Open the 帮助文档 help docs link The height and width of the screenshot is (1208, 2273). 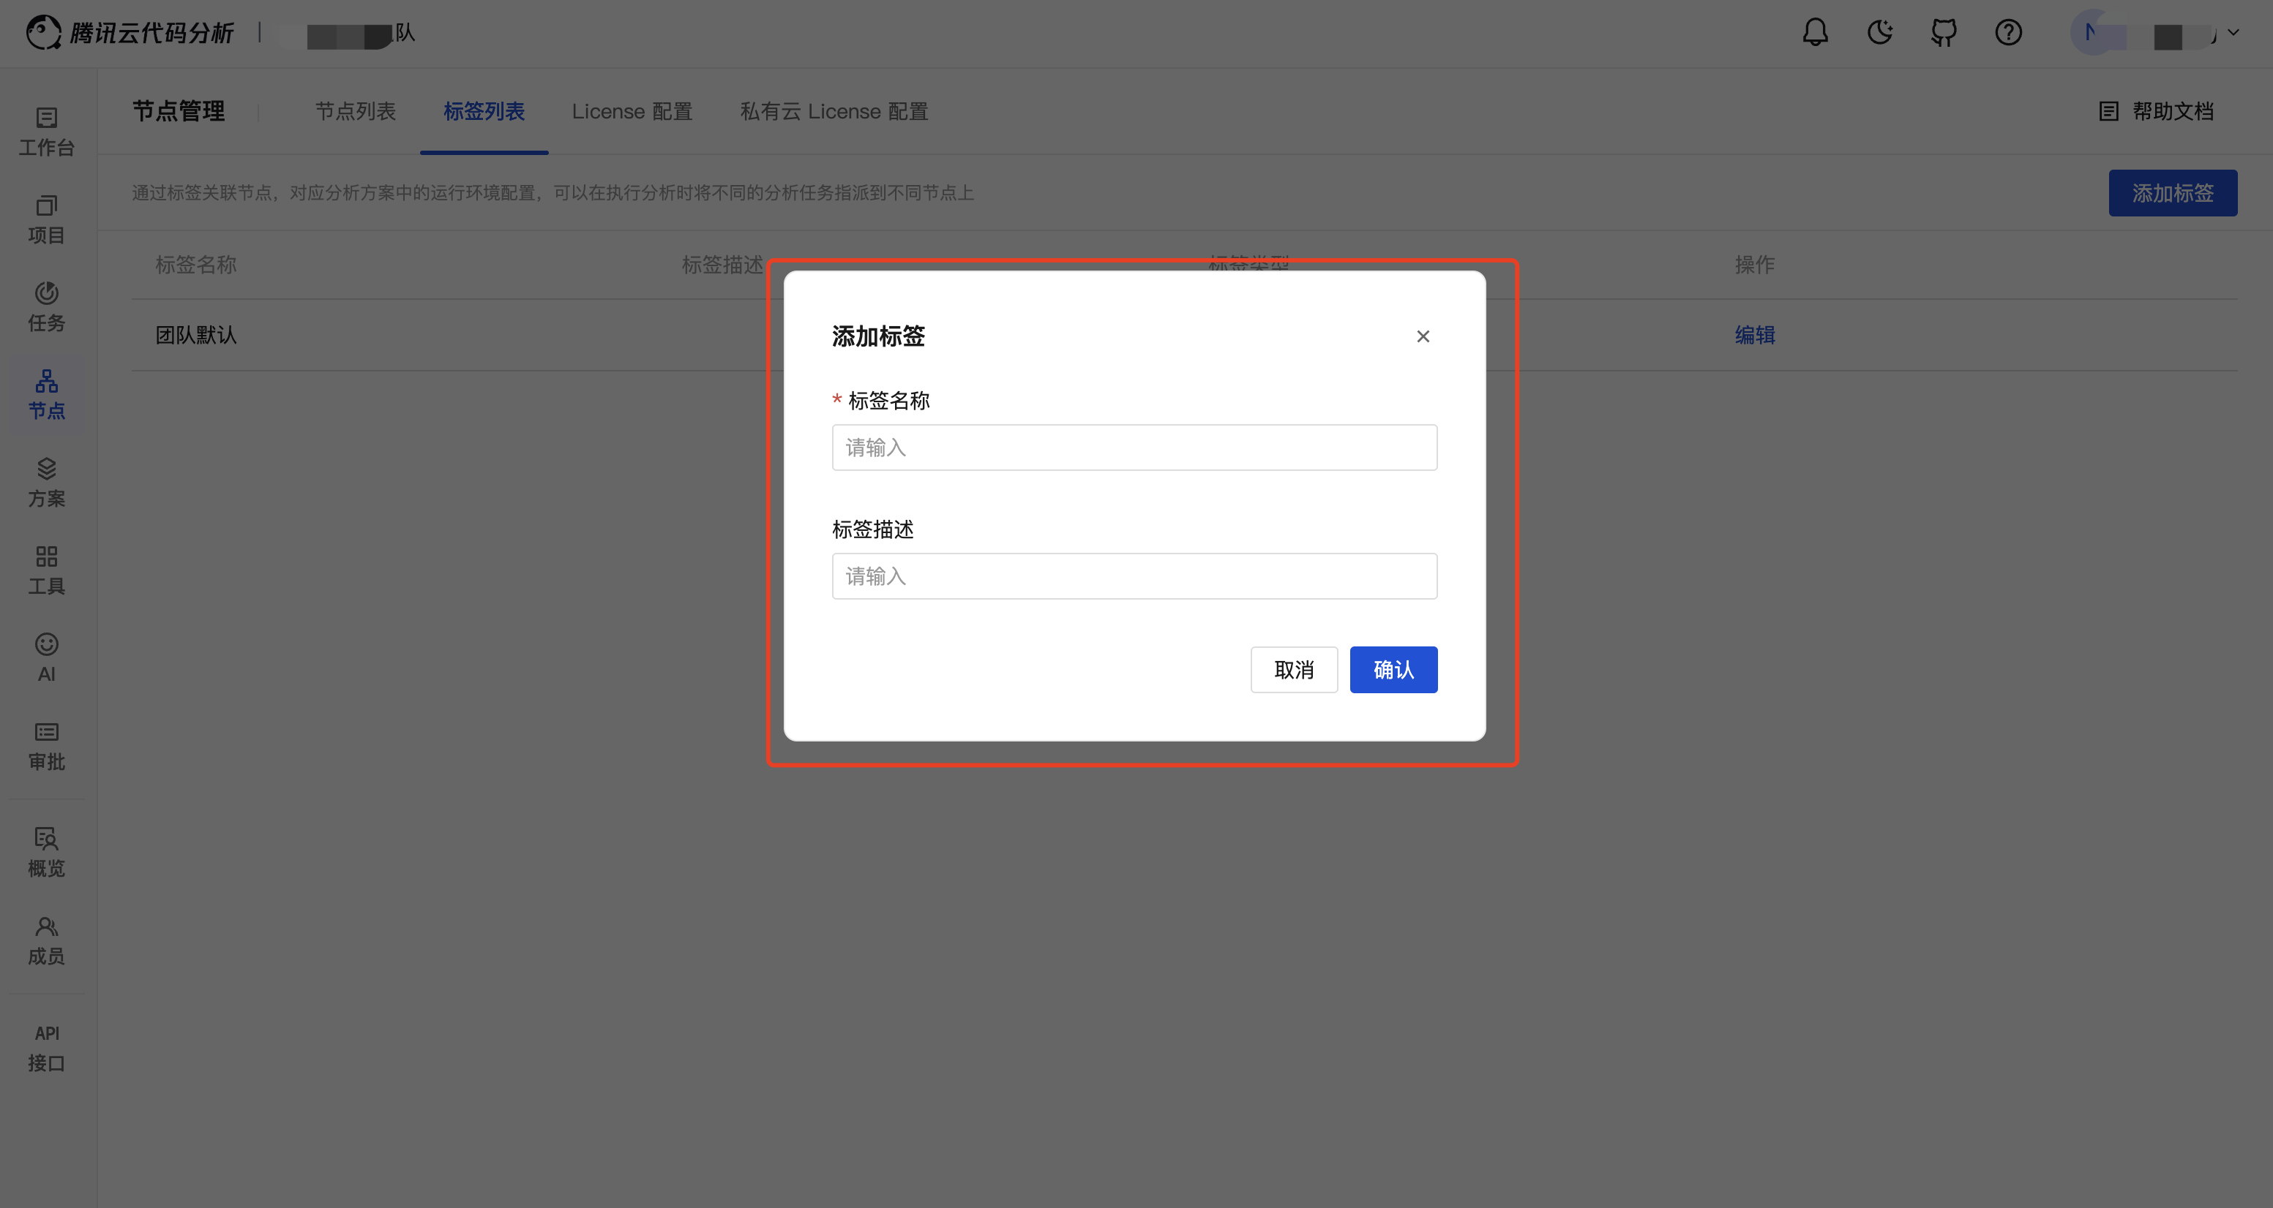click(x=2156, y=111)
